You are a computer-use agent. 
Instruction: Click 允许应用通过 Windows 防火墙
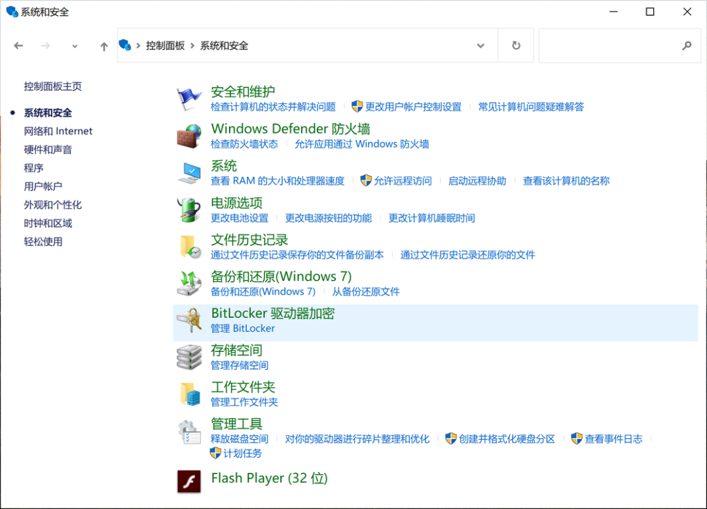pos(361,144)
